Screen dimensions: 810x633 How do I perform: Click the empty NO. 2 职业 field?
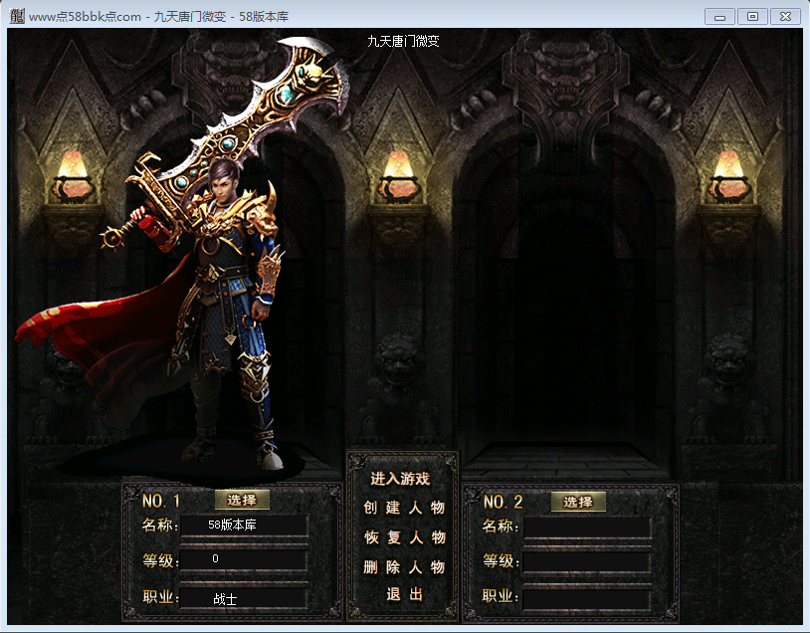(587, 599)
